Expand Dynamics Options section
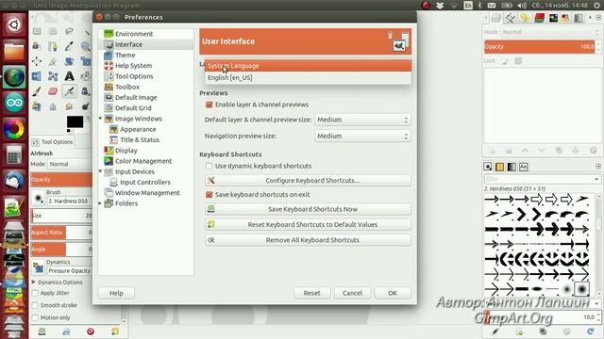604x339 pixels. [34, 282]
